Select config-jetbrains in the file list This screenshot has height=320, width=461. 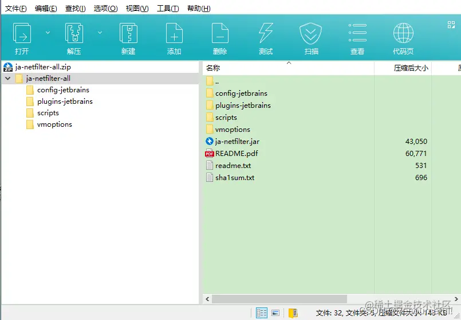pyautogui.click(x=241, y=93)
